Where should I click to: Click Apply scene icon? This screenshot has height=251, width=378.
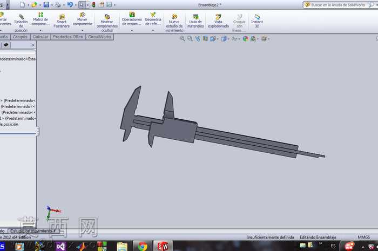[253, 38]
